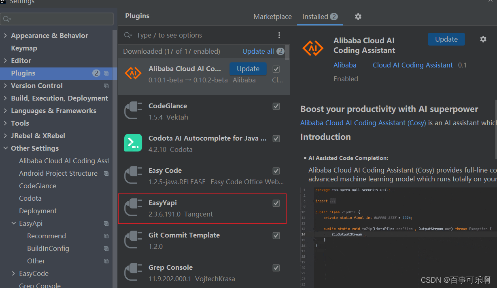Expand the Version Control settings node

(5, 86)
